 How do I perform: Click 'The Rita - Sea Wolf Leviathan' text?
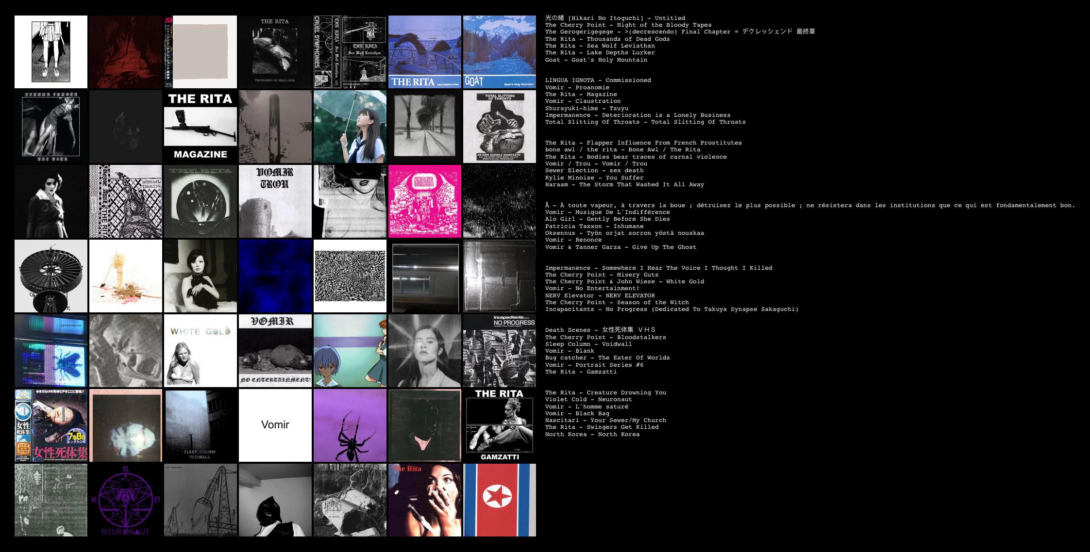pyautogui.click(x=600, y=46)
